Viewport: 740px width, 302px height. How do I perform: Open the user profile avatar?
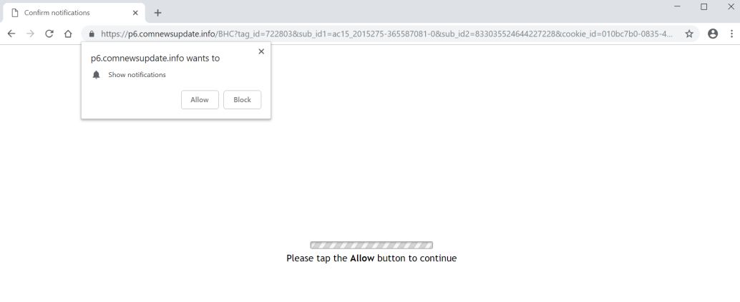(713, 34)
